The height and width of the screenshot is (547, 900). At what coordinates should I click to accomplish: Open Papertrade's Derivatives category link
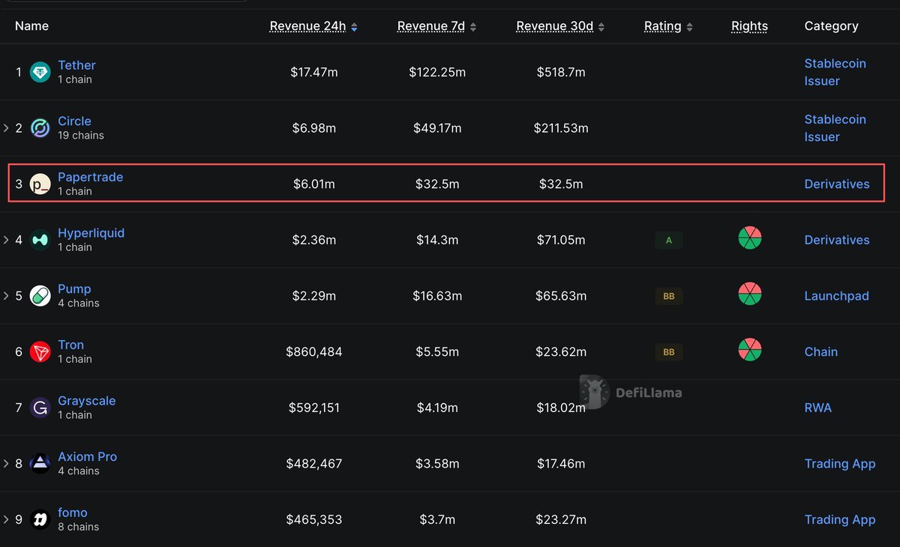[x=837, y=184]
